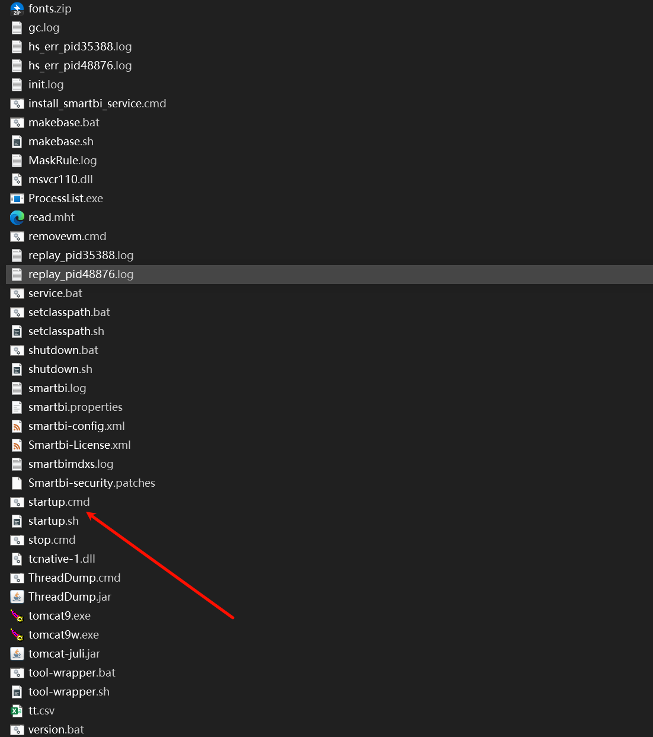Click the Edge icon for read.mht
This screenshot has height=737, width=653.
(x=17, y=218)
